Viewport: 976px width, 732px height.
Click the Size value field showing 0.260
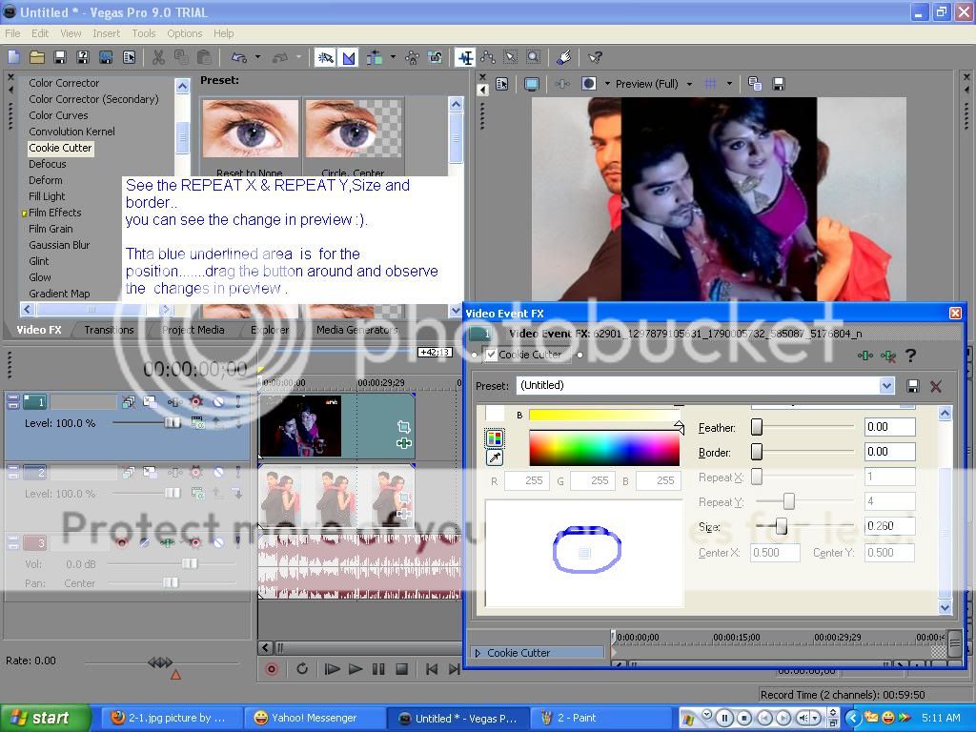click(889, 526)
